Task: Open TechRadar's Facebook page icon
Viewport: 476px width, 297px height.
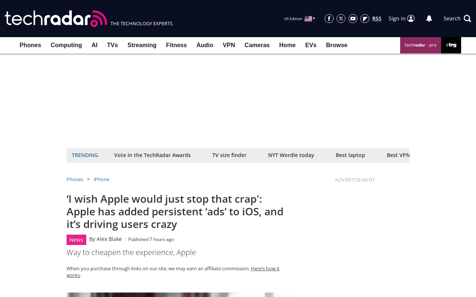Action: coord(329,19)
